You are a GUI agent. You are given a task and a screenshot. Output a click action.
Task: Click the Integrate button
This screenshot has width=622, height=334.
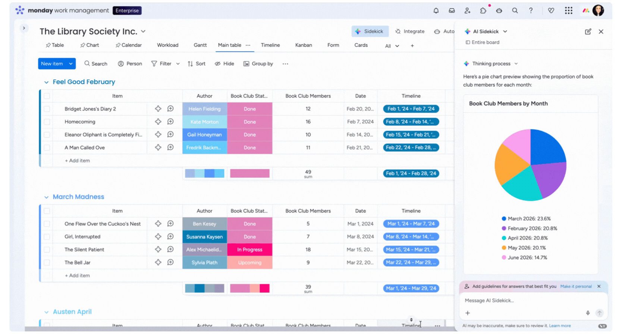[410, 32]
